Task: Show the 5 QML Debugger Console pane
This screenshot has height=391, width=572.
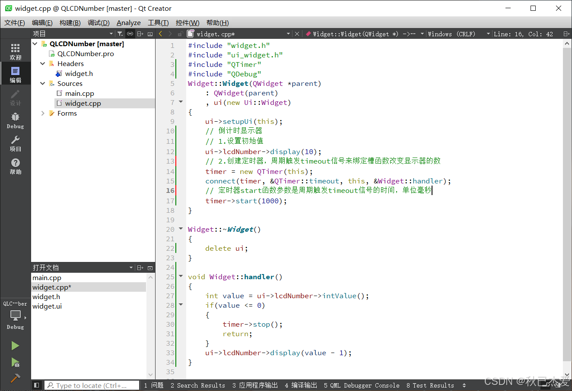Action: [x=362, y=385]
